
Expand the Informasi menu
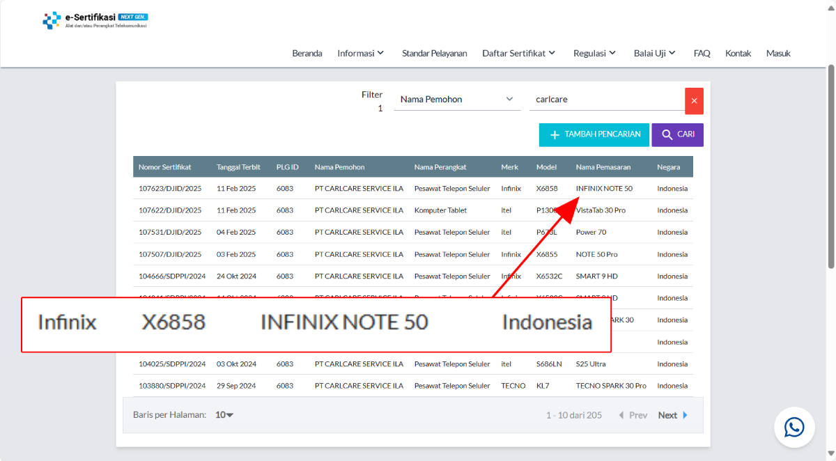pos(361,53)
